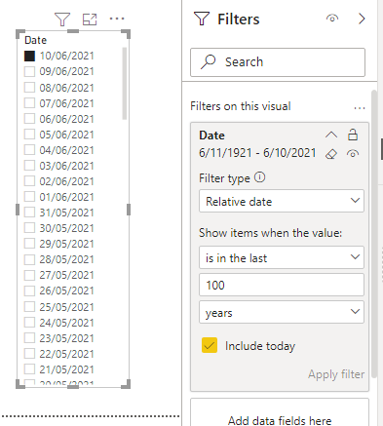Viewport: 383px width, 426px height.
Task: Collapse the Filters pane with the arrow
Action: click(x=362, y=19)
